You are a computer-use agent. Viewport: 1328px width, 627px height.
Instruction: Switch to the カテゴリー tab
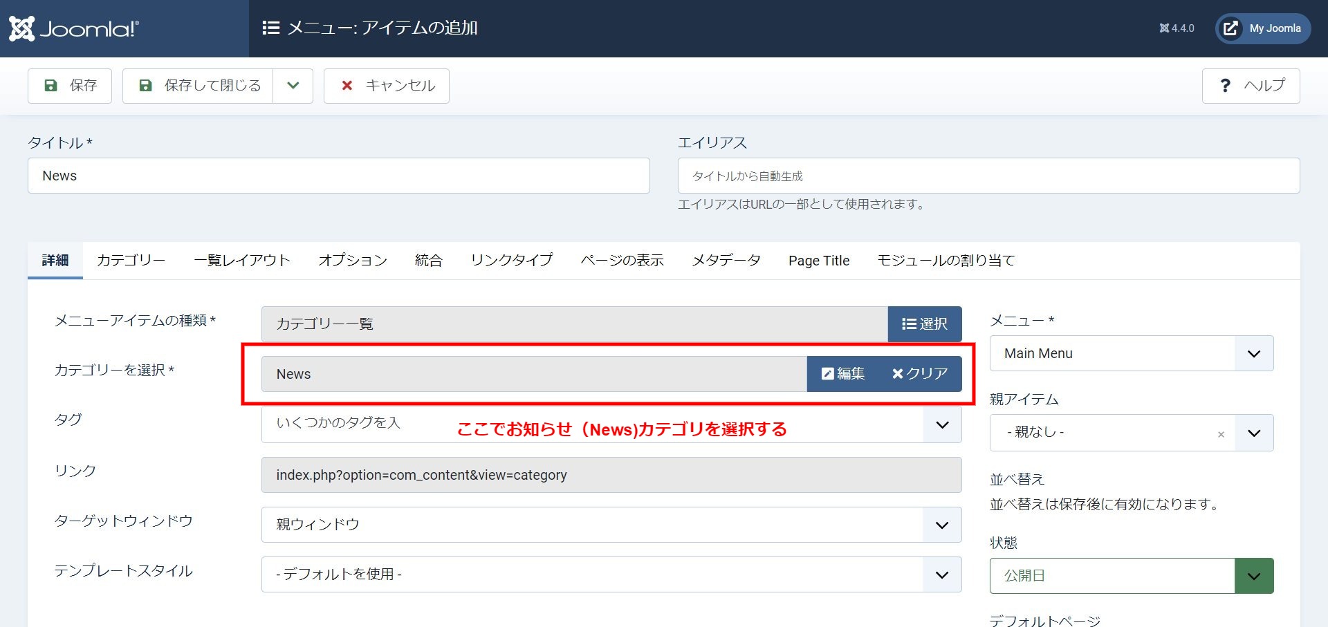point(131,261)
